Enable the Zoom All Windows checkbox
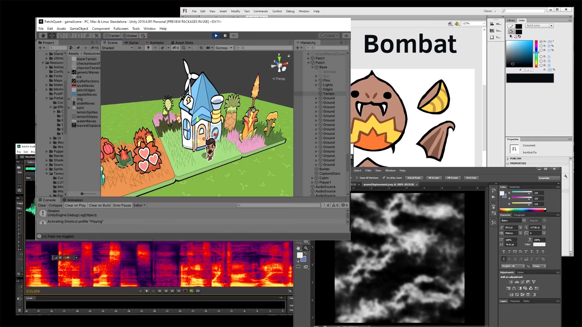This screenshot has width=582, height=327. (357, 178)
